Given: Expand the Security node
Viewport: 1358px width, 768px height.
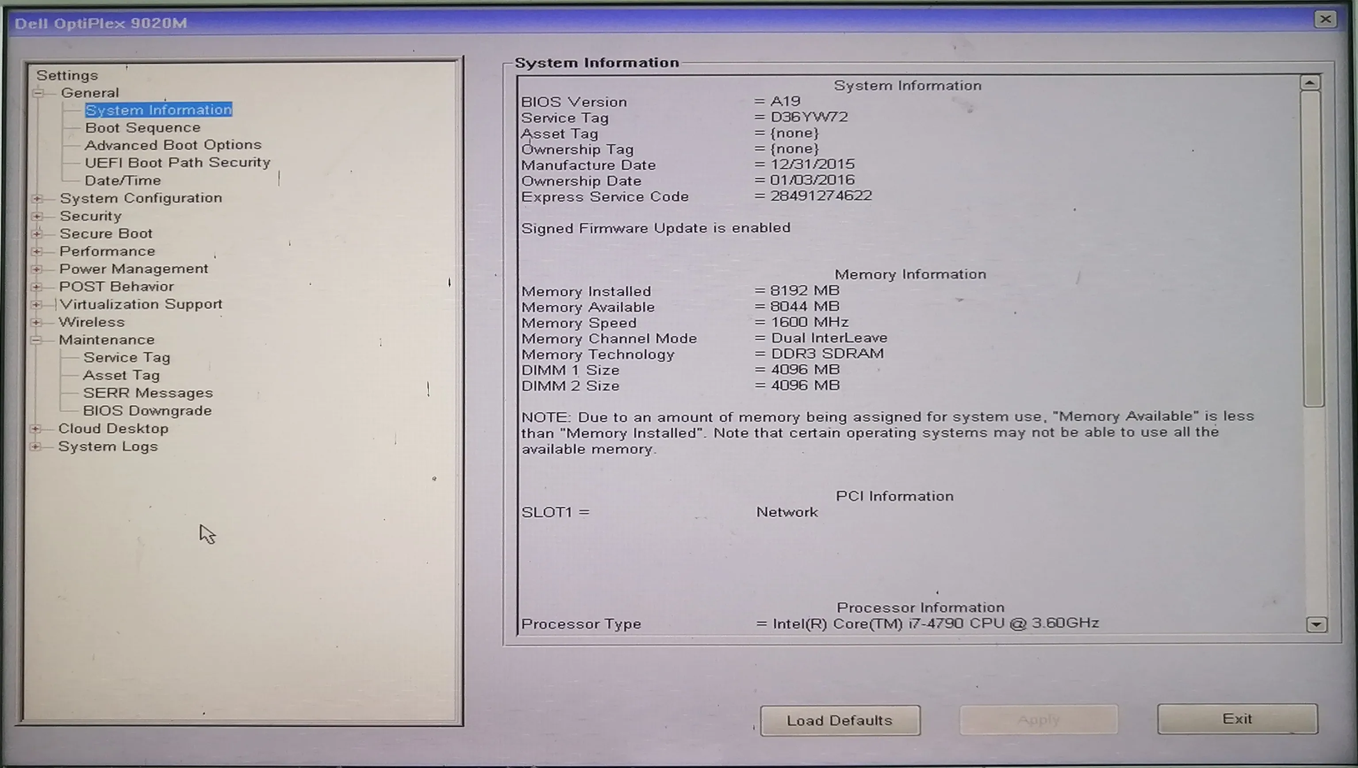Looking at the screenshot, I should tap(37, 216).
